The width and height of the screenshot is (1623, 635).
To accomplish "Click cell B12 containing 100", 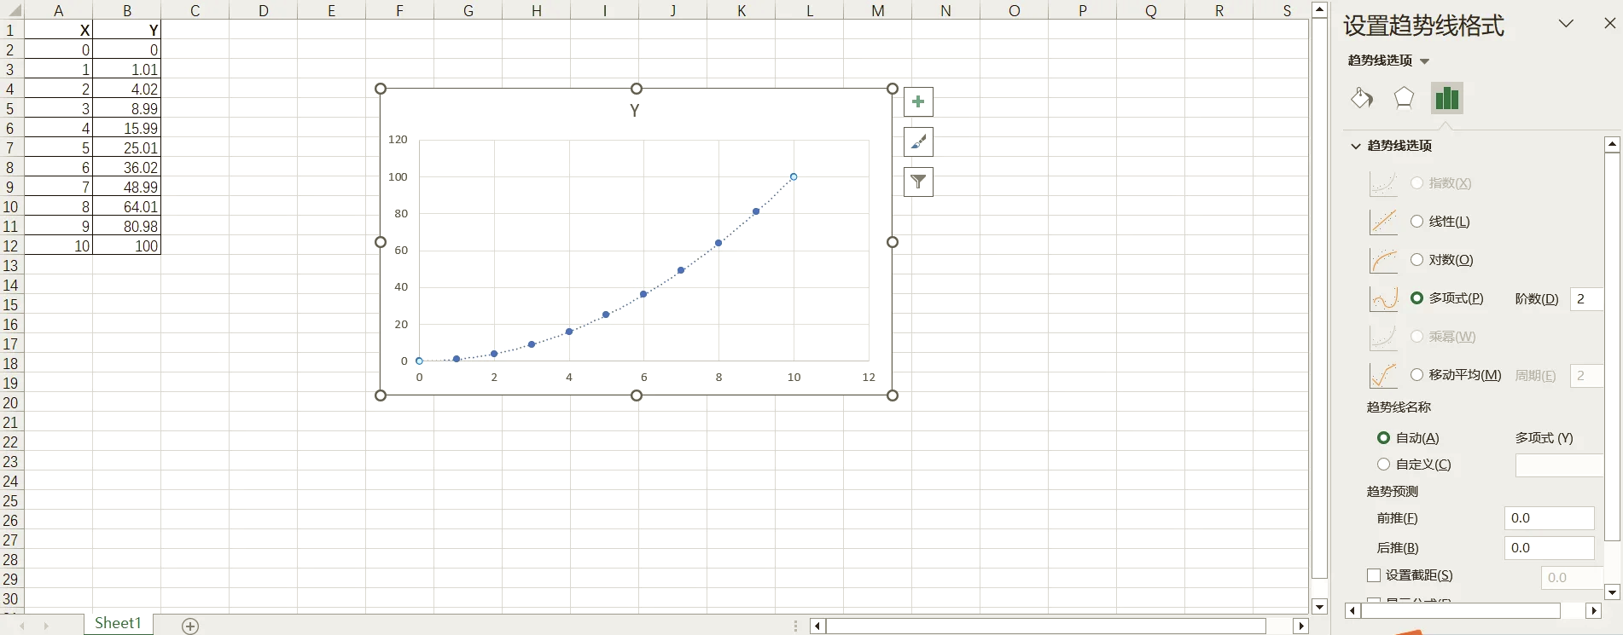I will point(126,246).
